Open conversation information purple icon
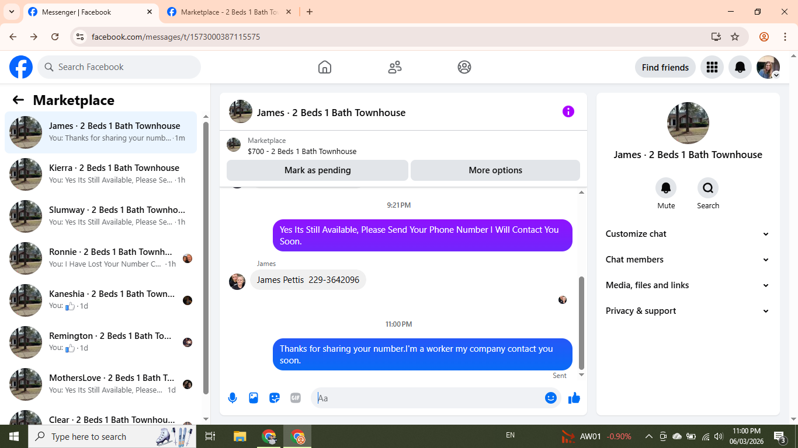The image size is (798, 448). 568,111
